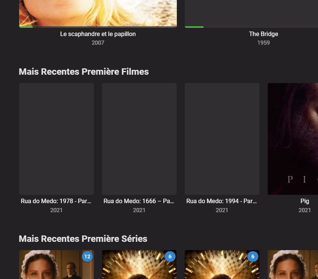Screen dimensions: 318x279
Task: Click Rua do Medo: 1666 title text
Action: point(139,201)
